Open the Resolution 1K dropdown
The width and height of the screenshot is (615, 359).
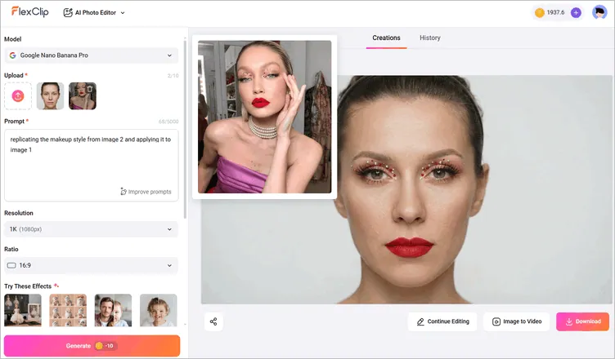coord(91,229)
